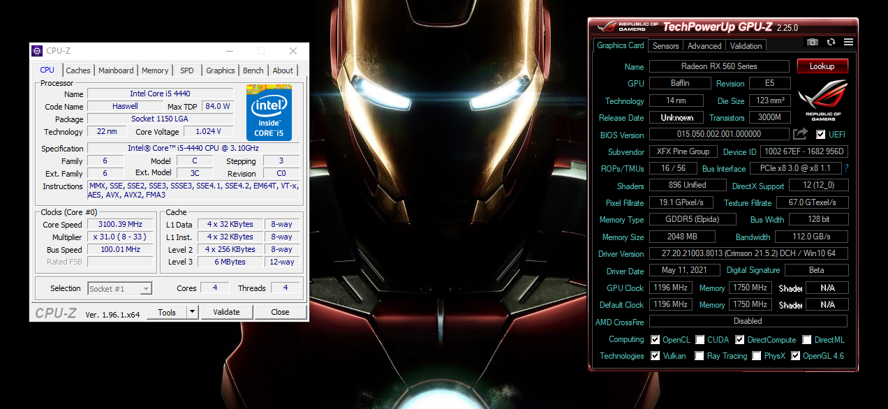Image resolution: width=888 pixels, height=409 pixels.
Task: Click the Shaders 896 Unified field
Action: (x=686, y=185)
